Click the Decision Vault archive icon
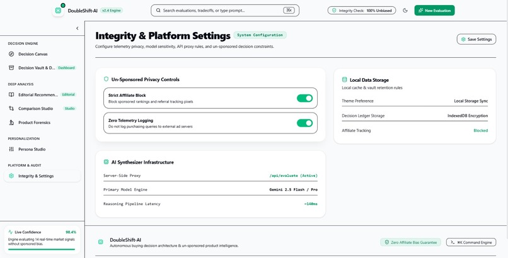 (x=11, y=67)
